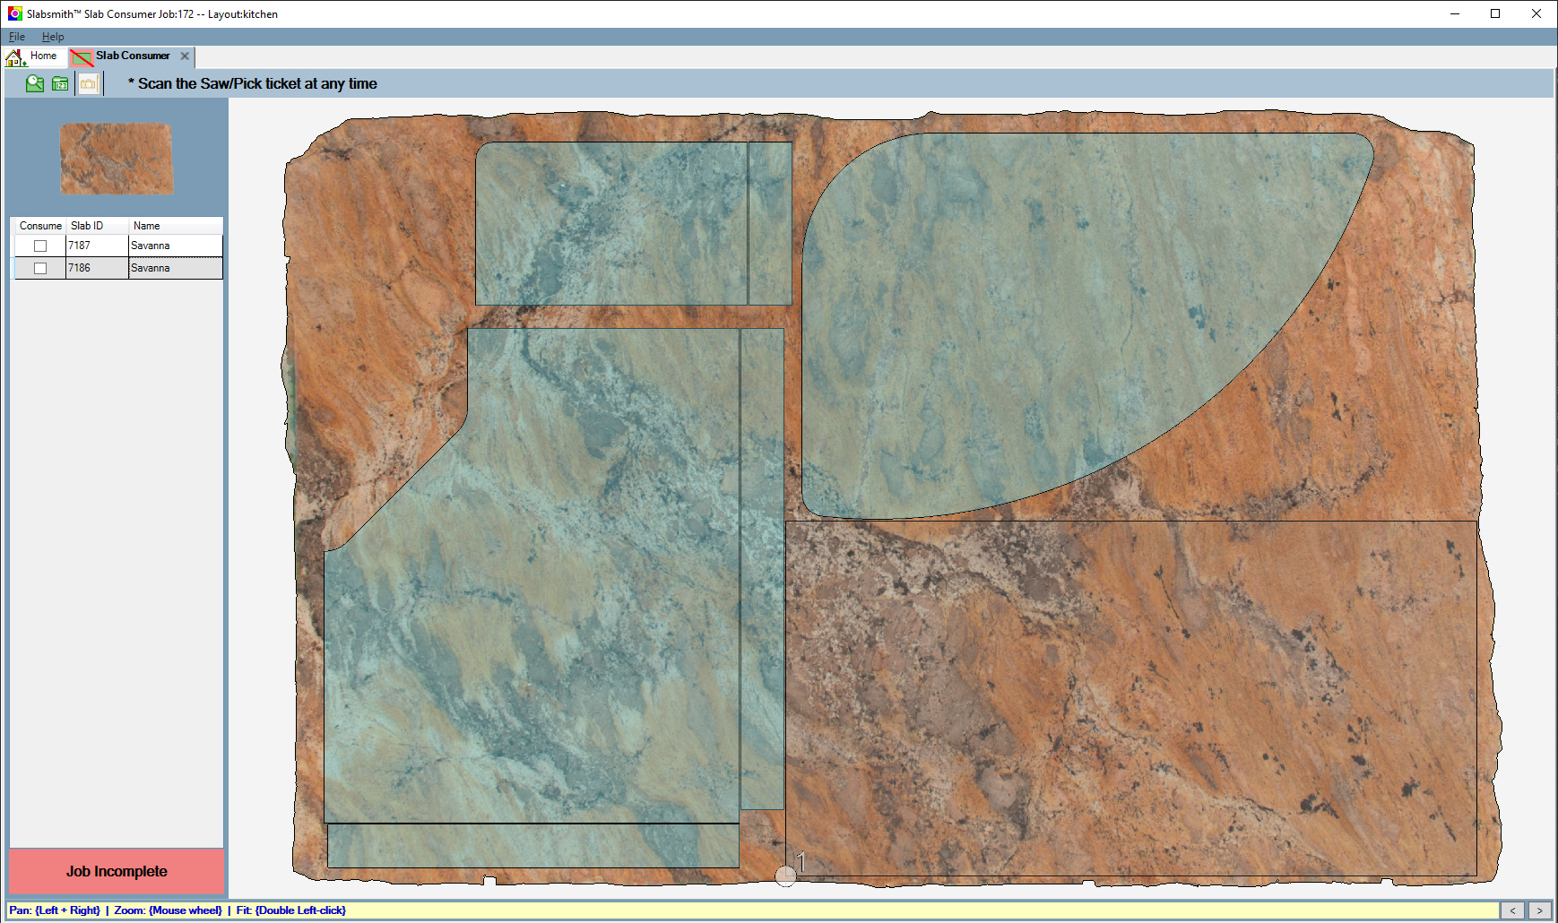
Task: Open the Help menu
Action: click(53, 37)
